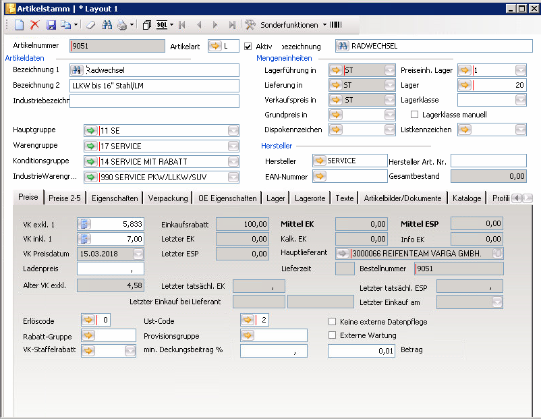541x419 pixels.
Task: Open the Sonderfunktionen dropdown menu
Action: tap(289, 25)
